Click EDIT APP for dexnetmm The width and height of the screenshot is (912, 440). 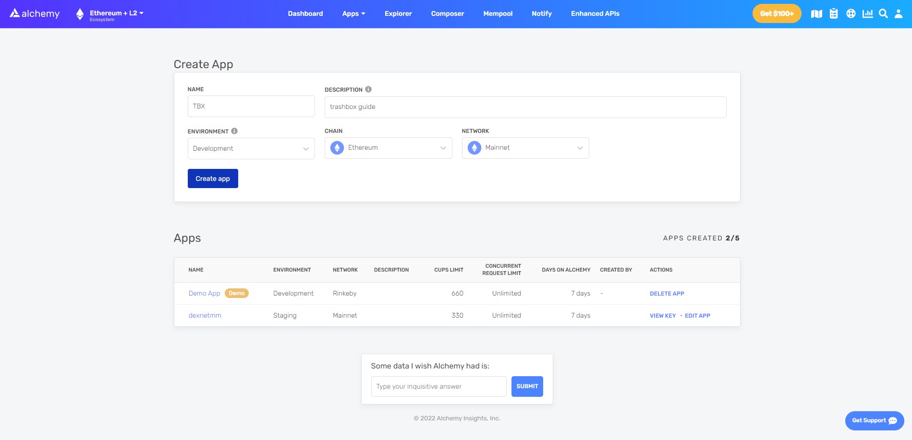tap(697, 316)
